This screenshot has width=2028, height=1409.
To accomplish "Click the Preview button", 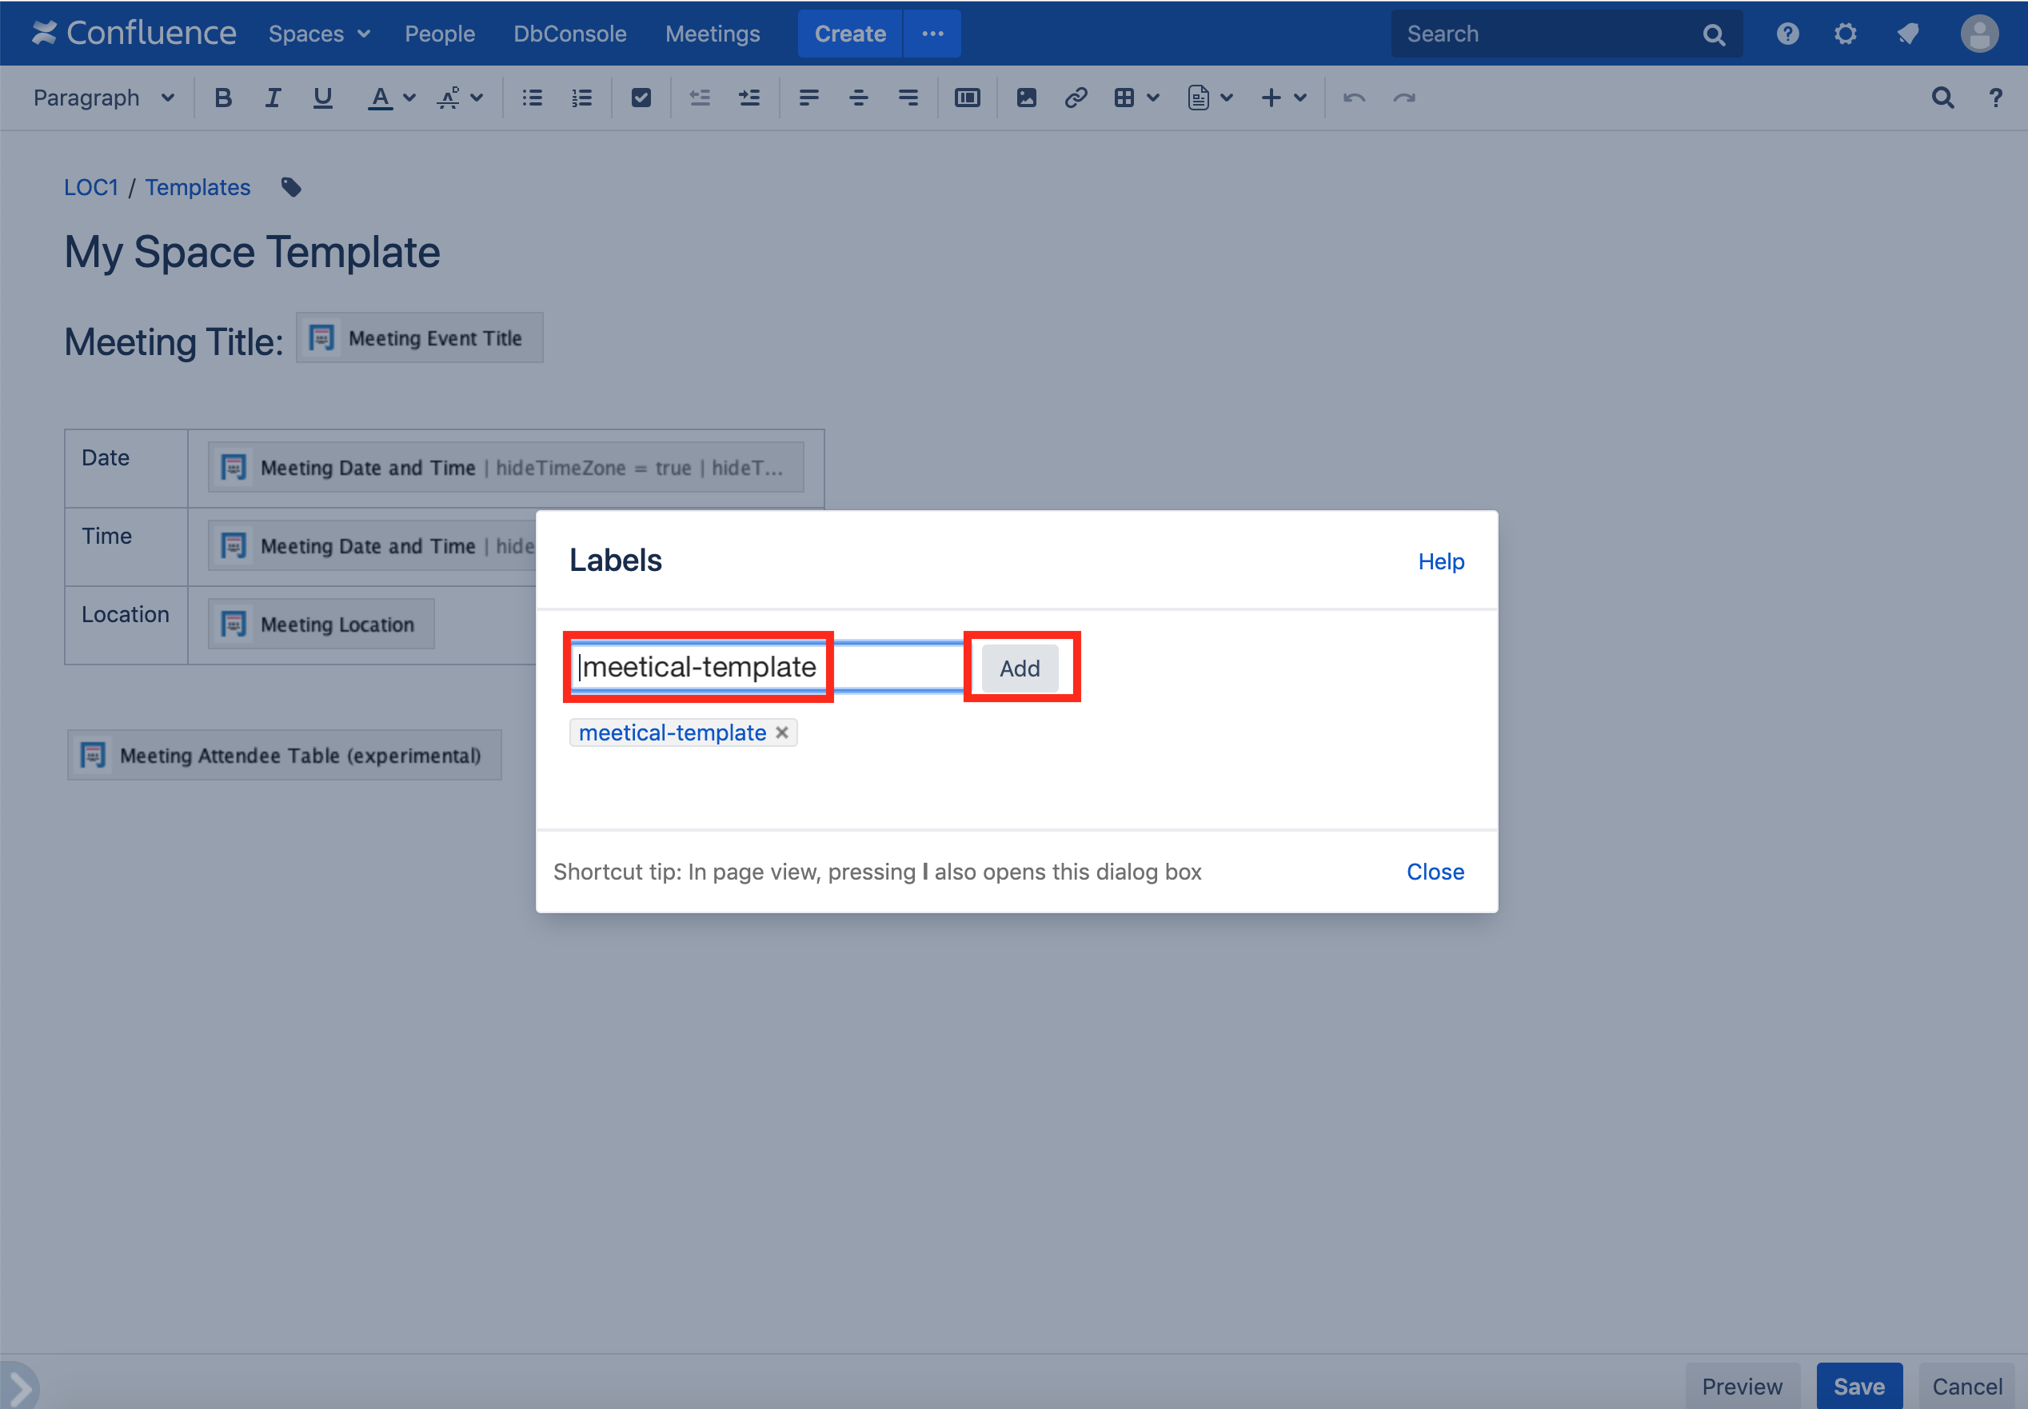I will [x=1742, y=1386].
